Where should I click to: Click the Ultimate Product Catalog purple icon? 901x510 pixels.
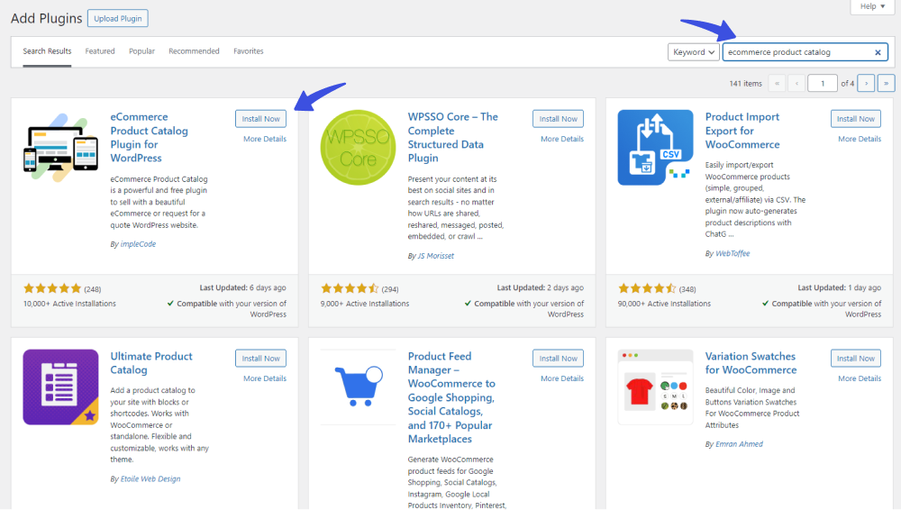[60, 387]
